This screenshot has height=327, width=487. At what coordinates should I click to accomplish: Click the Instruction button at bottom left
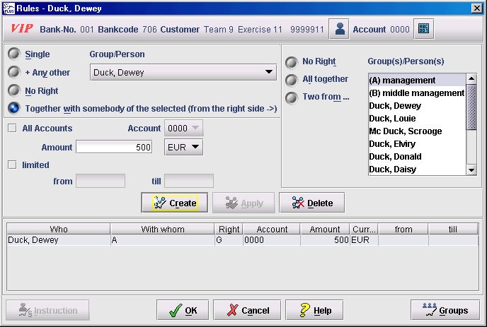47,310
